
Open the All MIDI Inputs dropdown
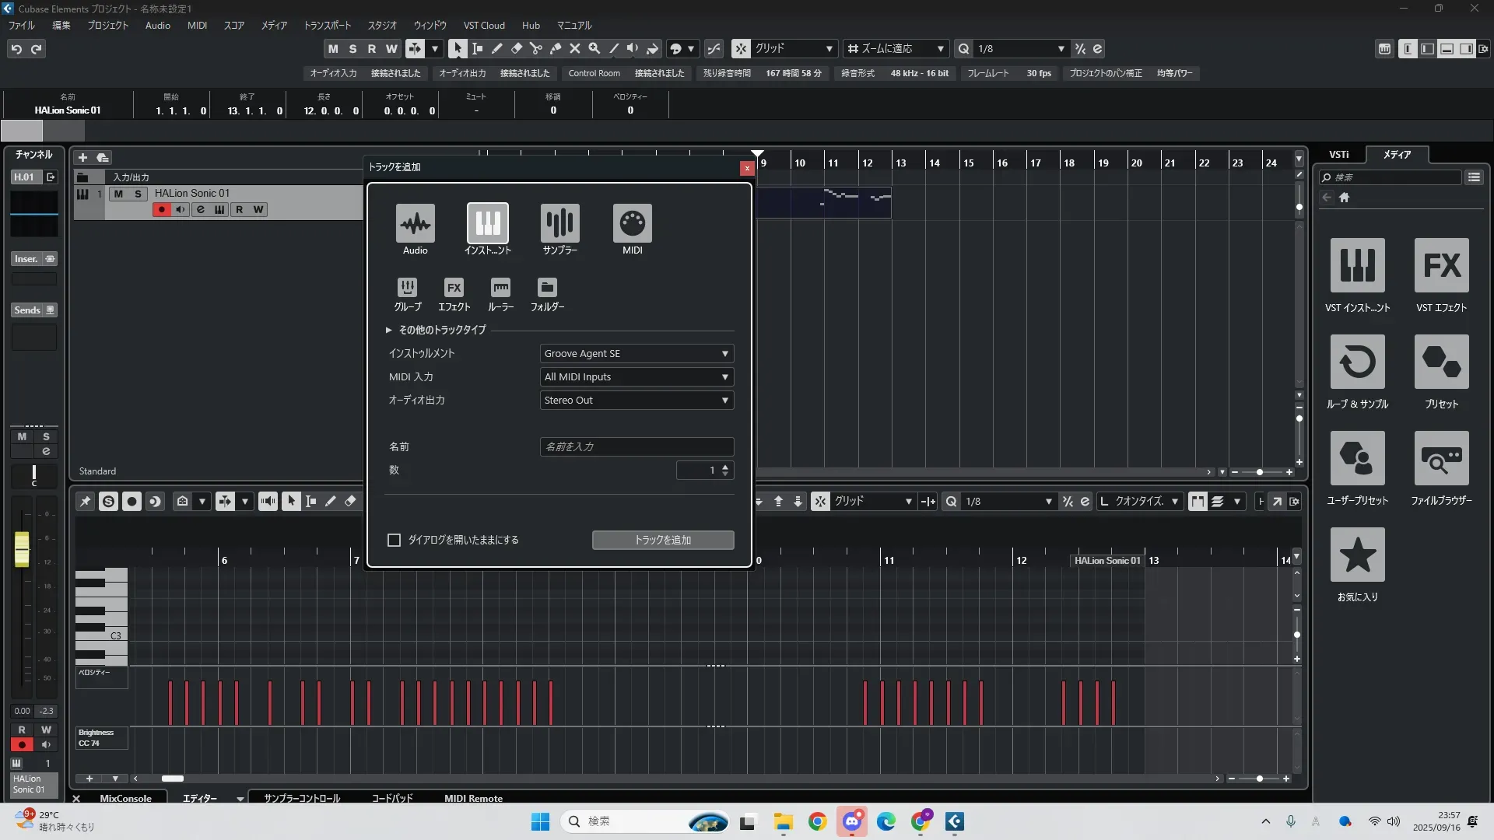[637, 377]
